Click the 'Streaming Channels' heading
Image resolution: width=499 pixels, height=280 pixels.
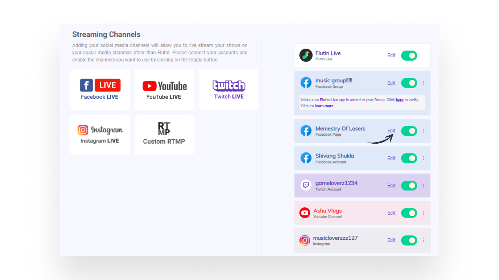pos(106,34)
